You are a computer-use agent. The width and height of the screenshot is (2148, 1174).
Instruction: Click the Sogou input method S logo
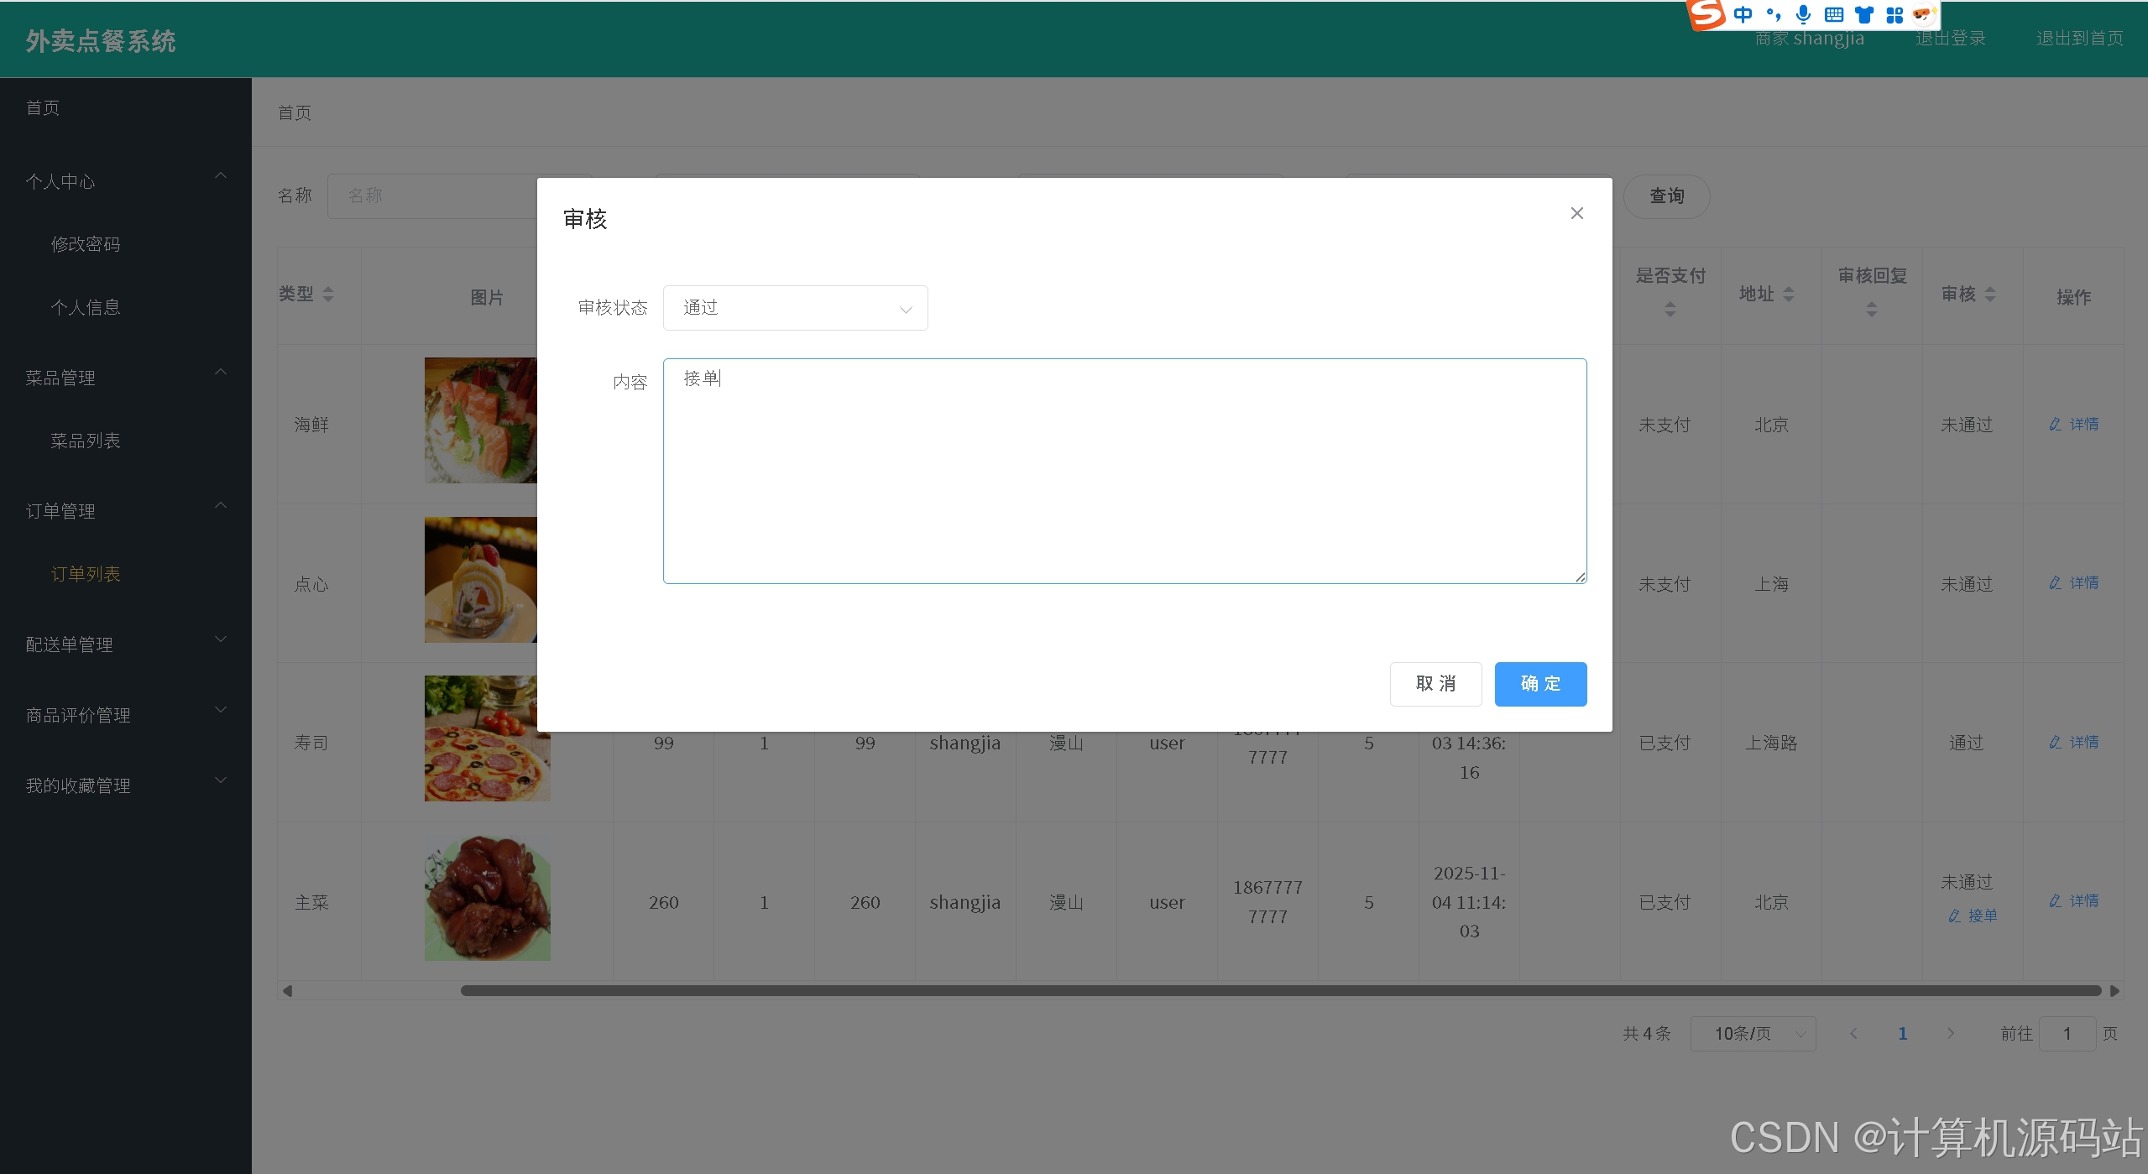pos(1706,14)
